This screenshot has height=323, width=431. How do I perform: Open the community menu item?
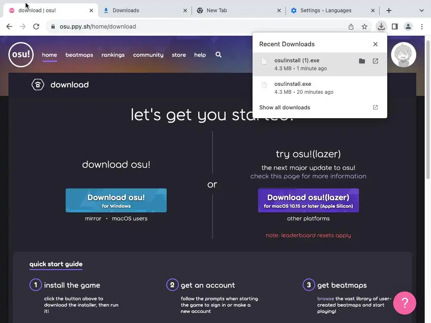click(148, 55)
